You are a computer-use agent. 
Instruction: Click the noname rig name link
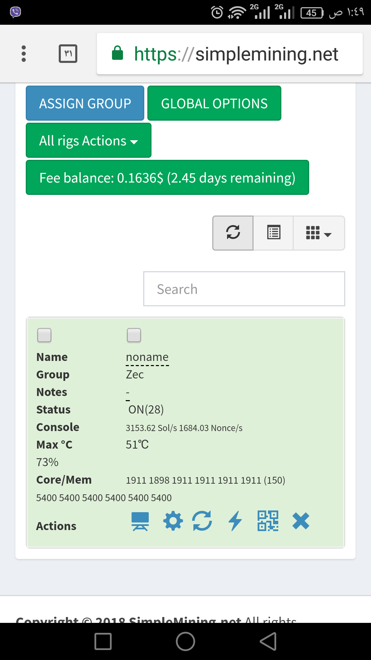(147, 357)
